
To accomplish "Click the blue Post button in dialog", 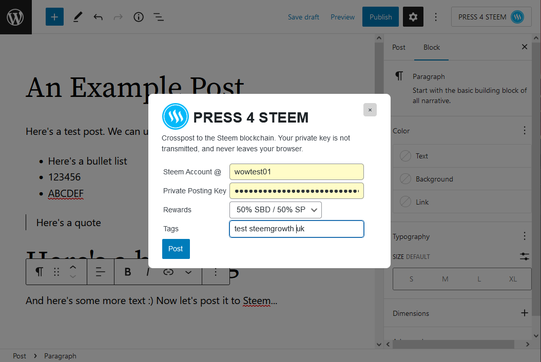I will (x=176, y=249).
